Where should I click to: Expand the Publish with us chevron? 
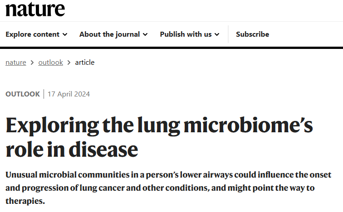pos(217,34)
